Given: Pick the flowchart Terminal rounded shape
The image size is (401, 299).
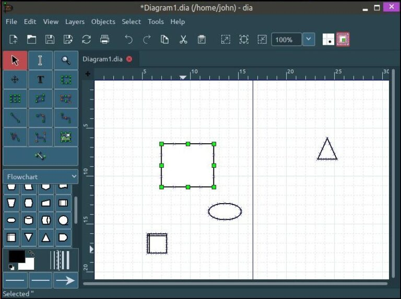Looking at the screenshot, I should click(11, 220).
